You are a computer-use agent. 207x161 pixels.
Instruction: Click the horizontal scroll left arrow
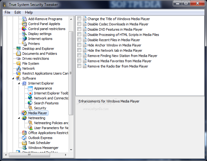[x=6, y=155]
